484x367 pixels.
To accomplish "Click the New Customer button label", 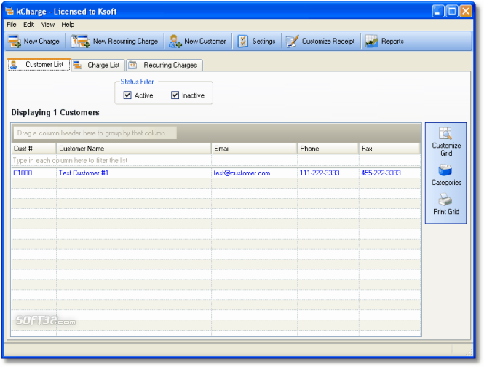I will [205, 41].
